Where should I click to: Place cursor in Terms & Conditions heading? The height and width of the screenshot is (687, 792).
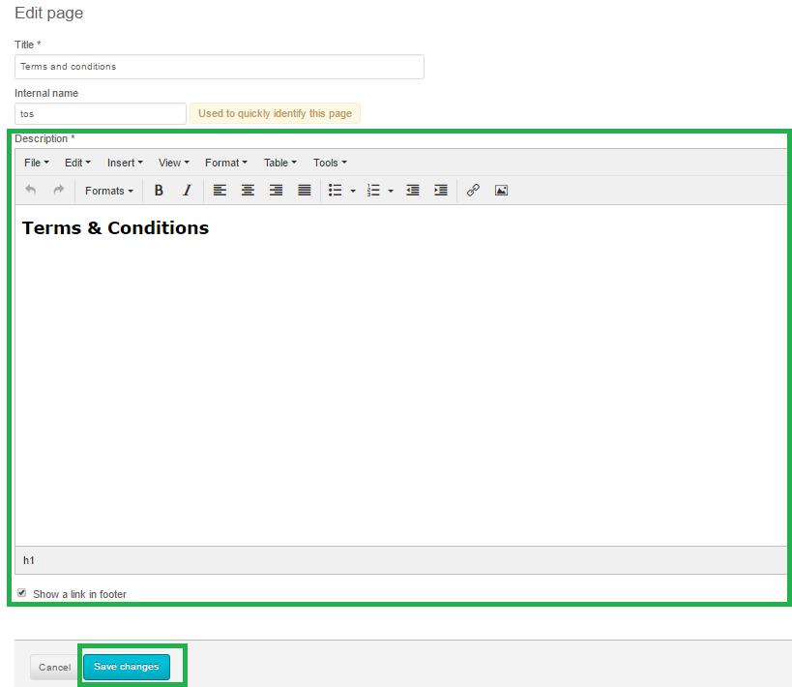(x=115, y=228)
